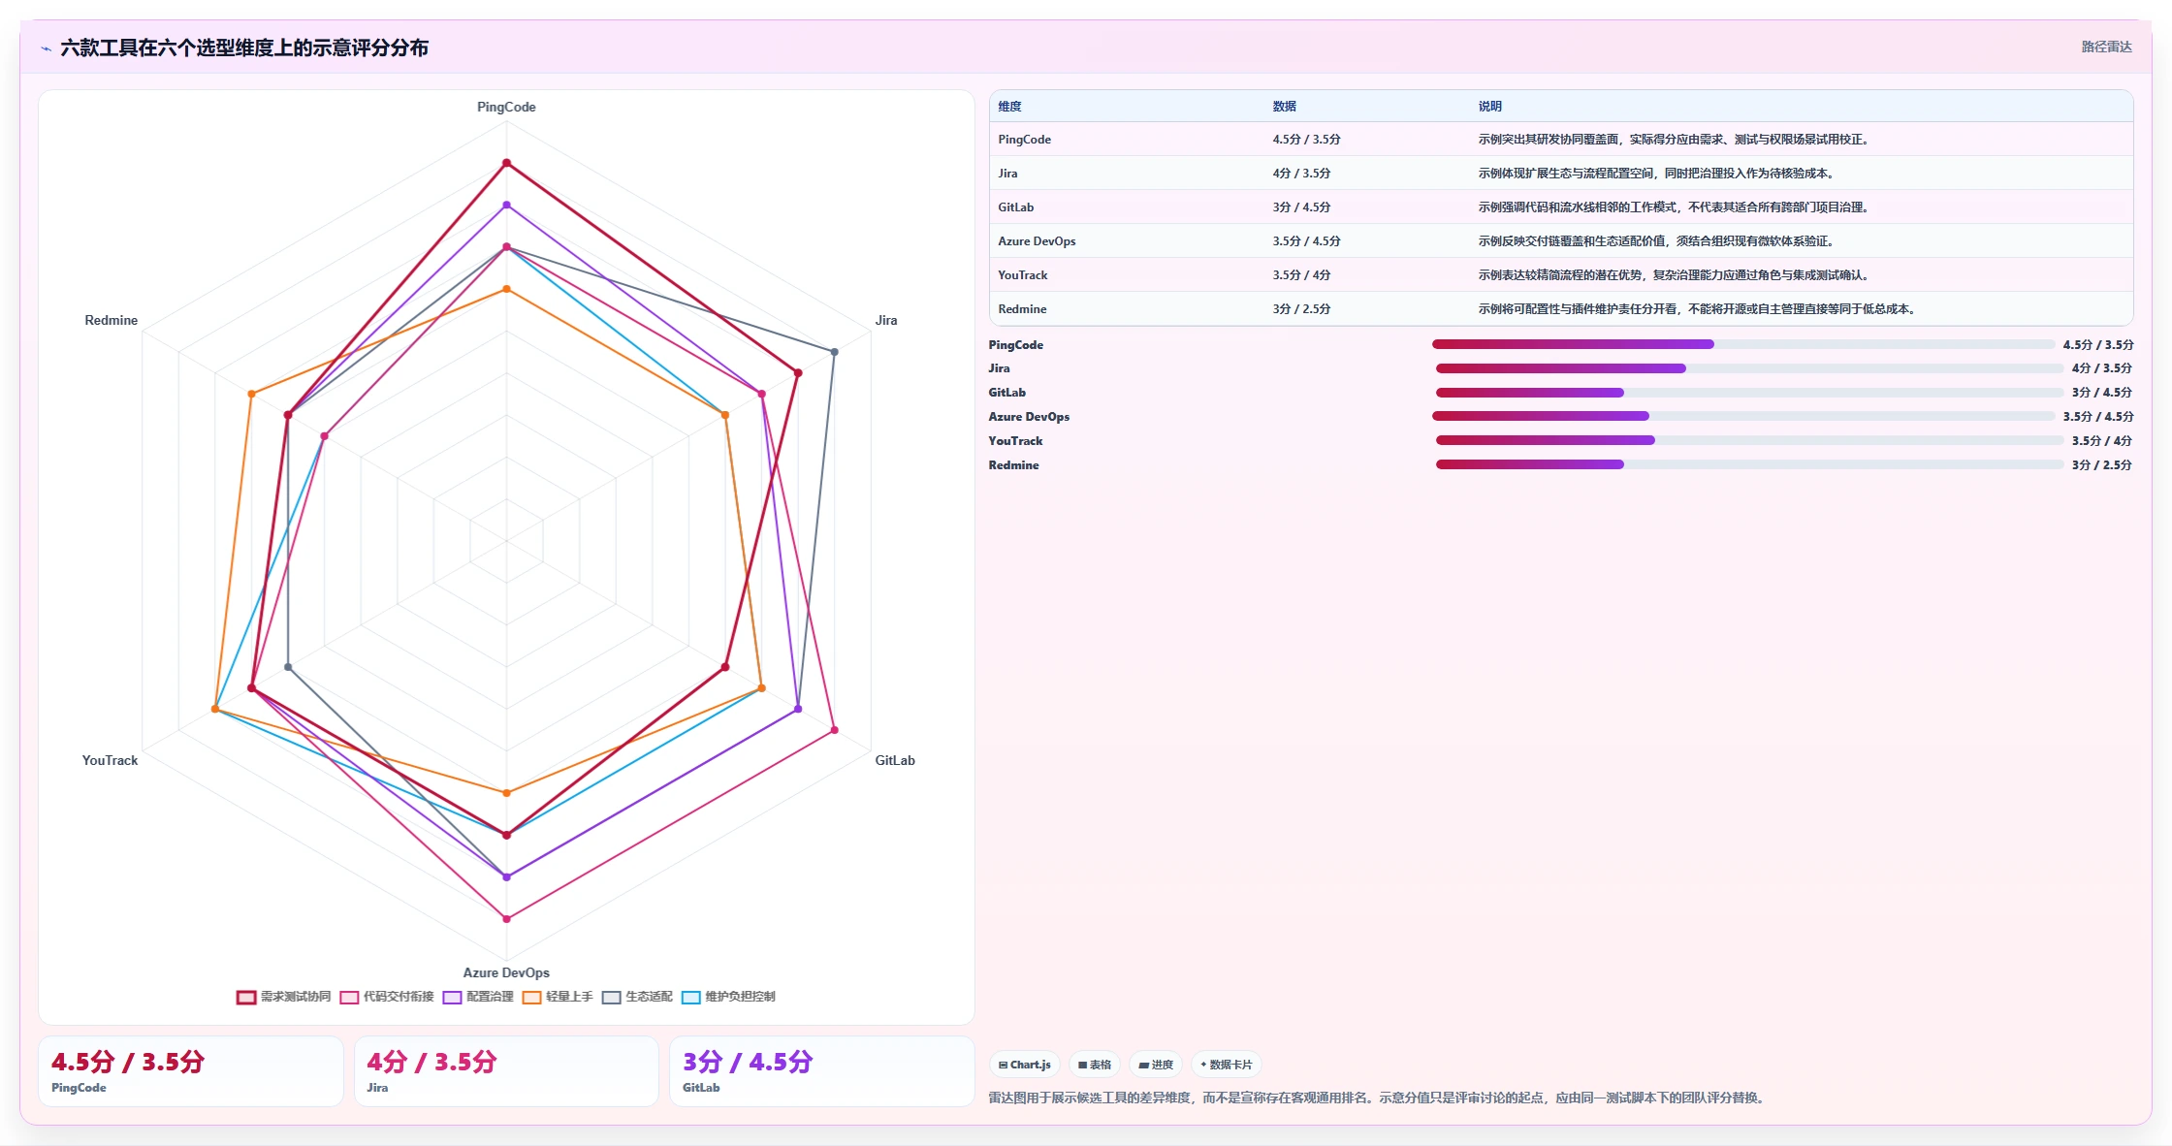Click the outermost pink point on GitLab axis
This screenshot has height=1146, width=2172.
[x=834, y=729]
